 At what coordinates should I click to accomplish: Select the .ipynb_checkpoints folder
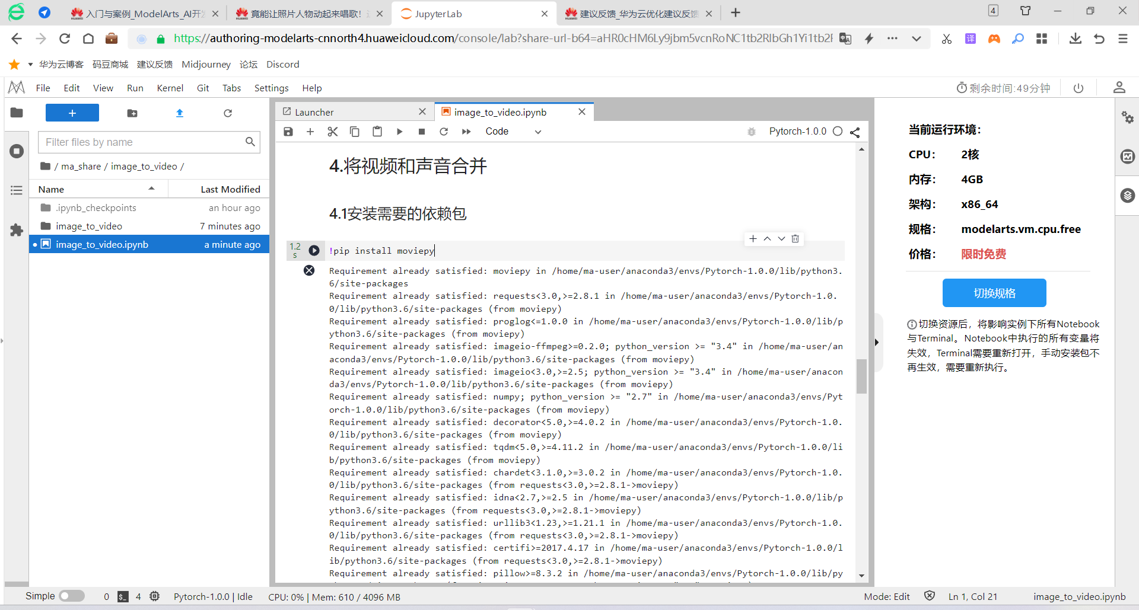coord(149,208)
